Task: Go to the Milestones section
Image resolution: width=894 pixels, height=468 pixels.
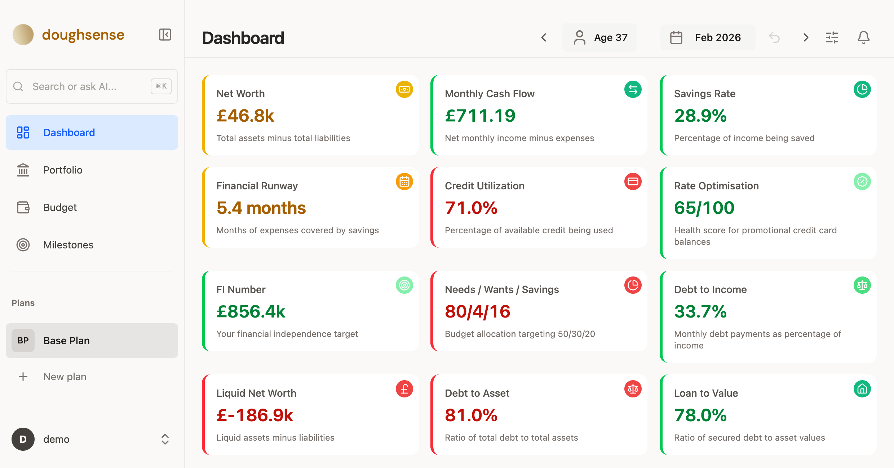Action: [68, 245]
